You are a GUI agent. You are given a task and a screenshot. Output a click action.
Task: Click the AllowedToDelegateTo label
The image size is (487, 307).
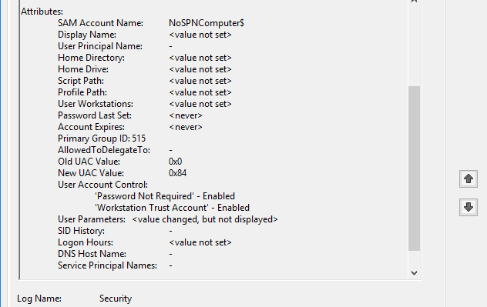[x=104, y=150]
